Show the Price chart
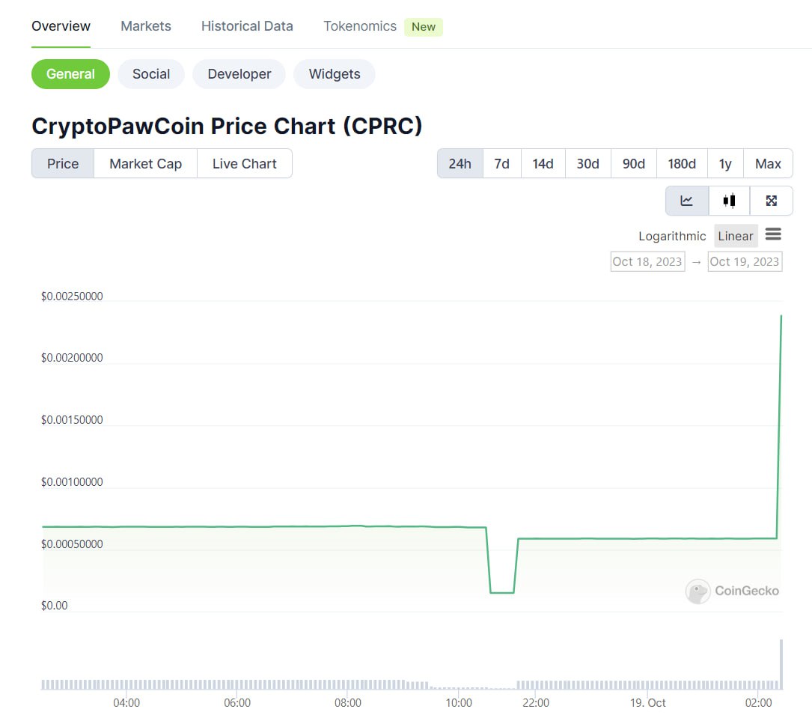Screen dimensions: 812x715 (63, 164)
